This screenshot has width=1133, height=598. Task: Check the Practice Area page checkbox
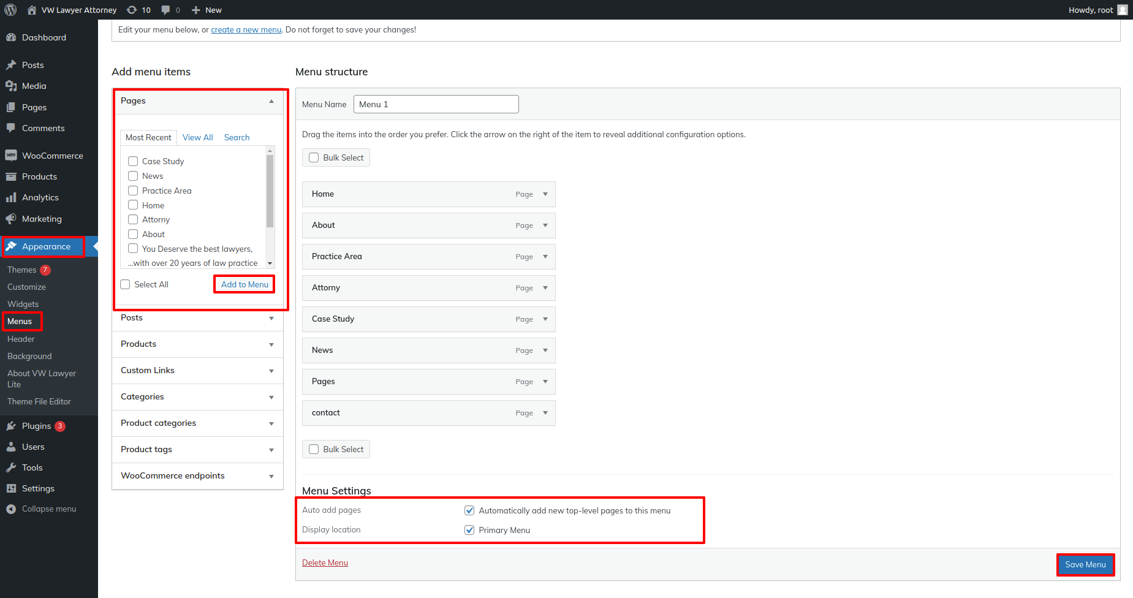tap(133, 191)
